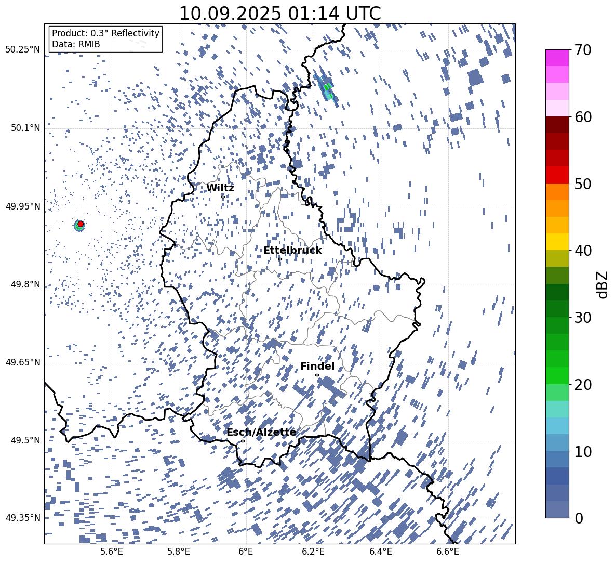615x562 pixels.
Task: Click the dBZ colorbar axis label
Action: click(603, 284)
